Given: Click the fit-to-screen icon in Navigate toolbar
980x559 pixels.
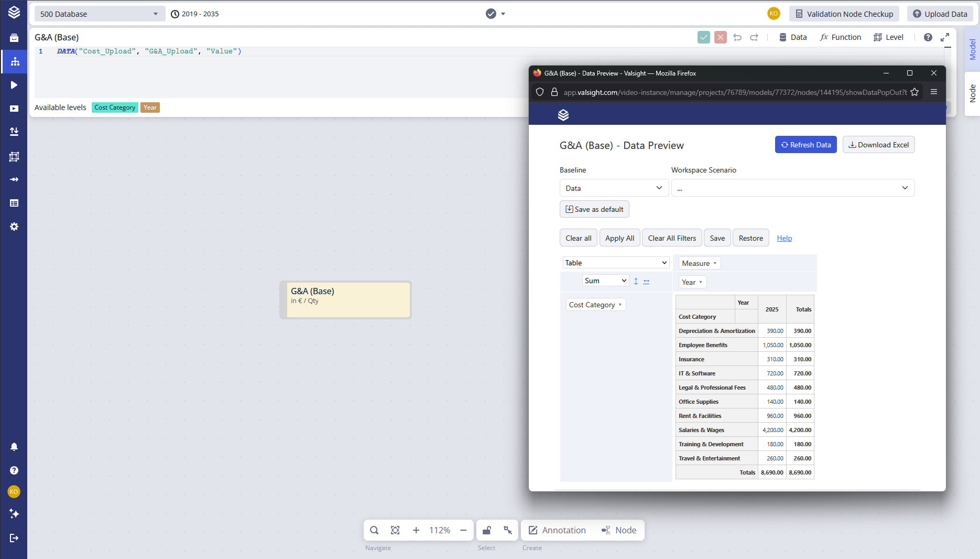Looking at the screenshot, I should point(395,530).
